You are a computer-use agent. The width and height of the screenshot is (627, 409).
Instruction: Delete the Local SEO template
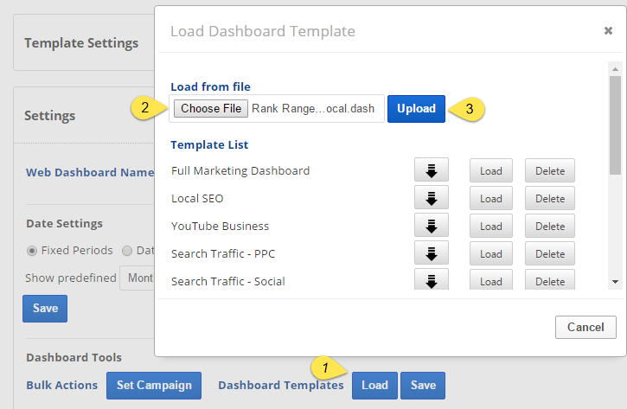click(549, 198)
